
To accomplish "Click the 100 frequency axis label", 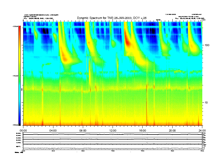I will 207,45.
